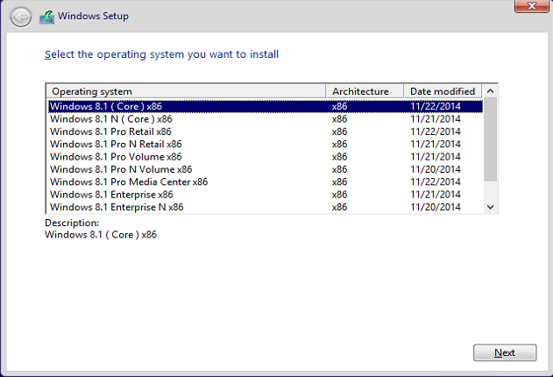This screenshot has width=553, height=377.
Task: Select Windows 8.1 Pro Media Center x86
Action: (x=266, y=182)
